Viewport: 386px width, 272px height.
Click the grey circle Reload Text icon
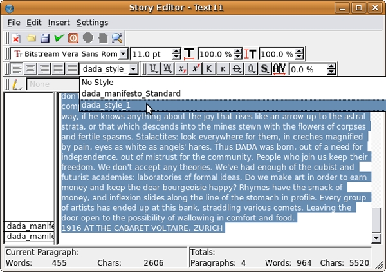point(88,38)
